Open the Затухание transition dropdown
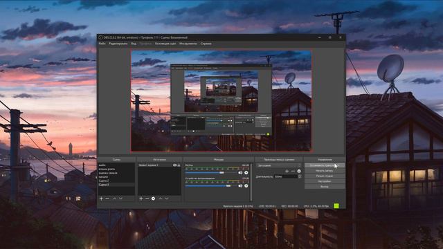 (279, 165)
